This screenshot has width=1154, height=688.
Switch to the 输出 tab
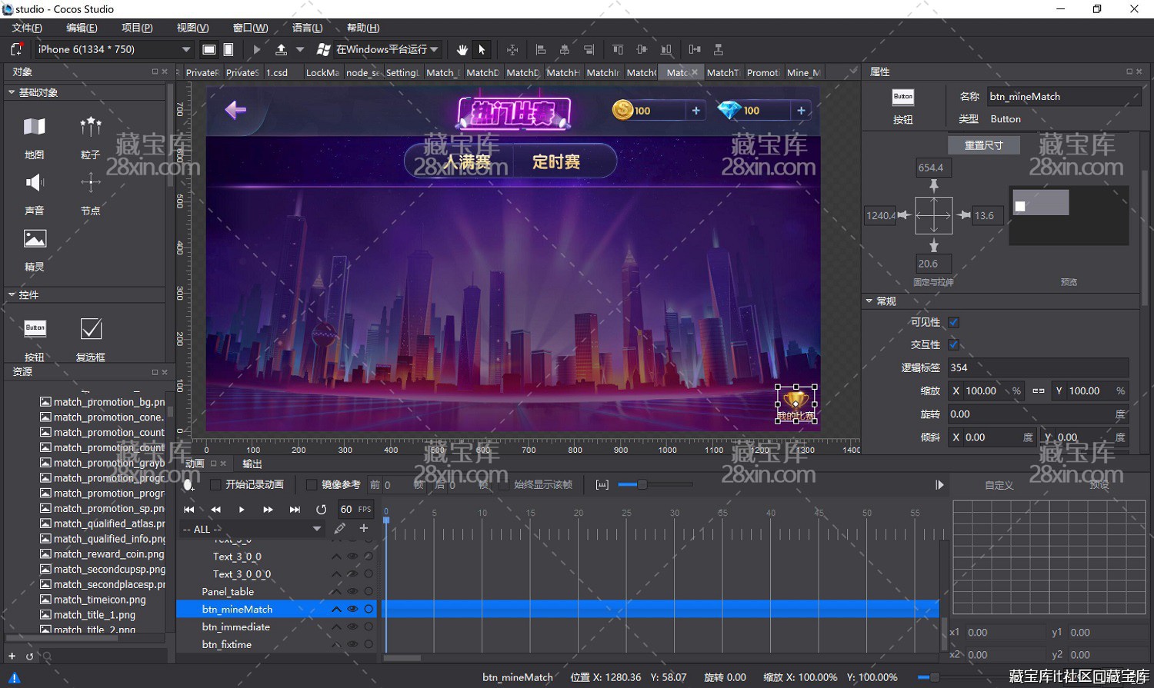pos(252,464)
